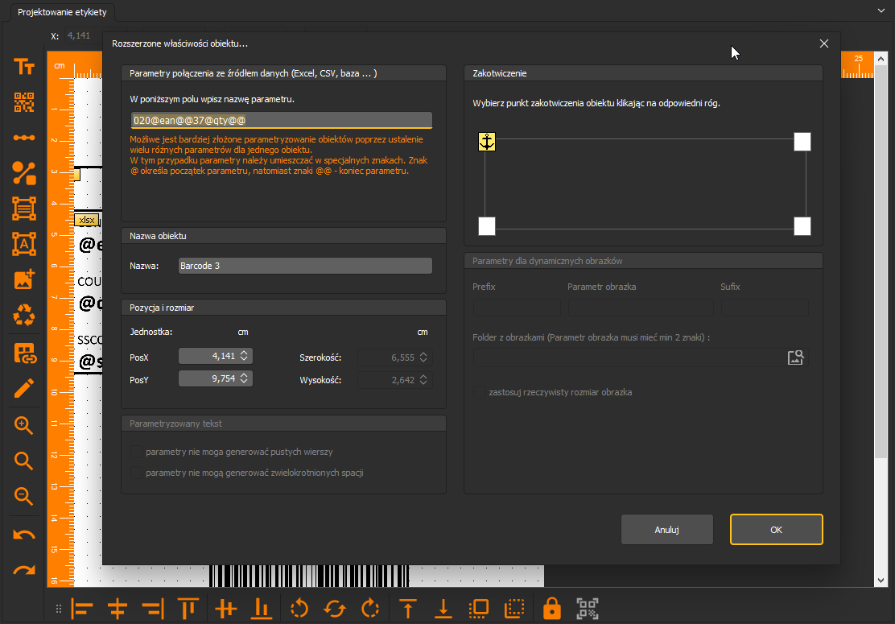
Task: Confirm the dialog with the OK button
Action: click(776, 530)
